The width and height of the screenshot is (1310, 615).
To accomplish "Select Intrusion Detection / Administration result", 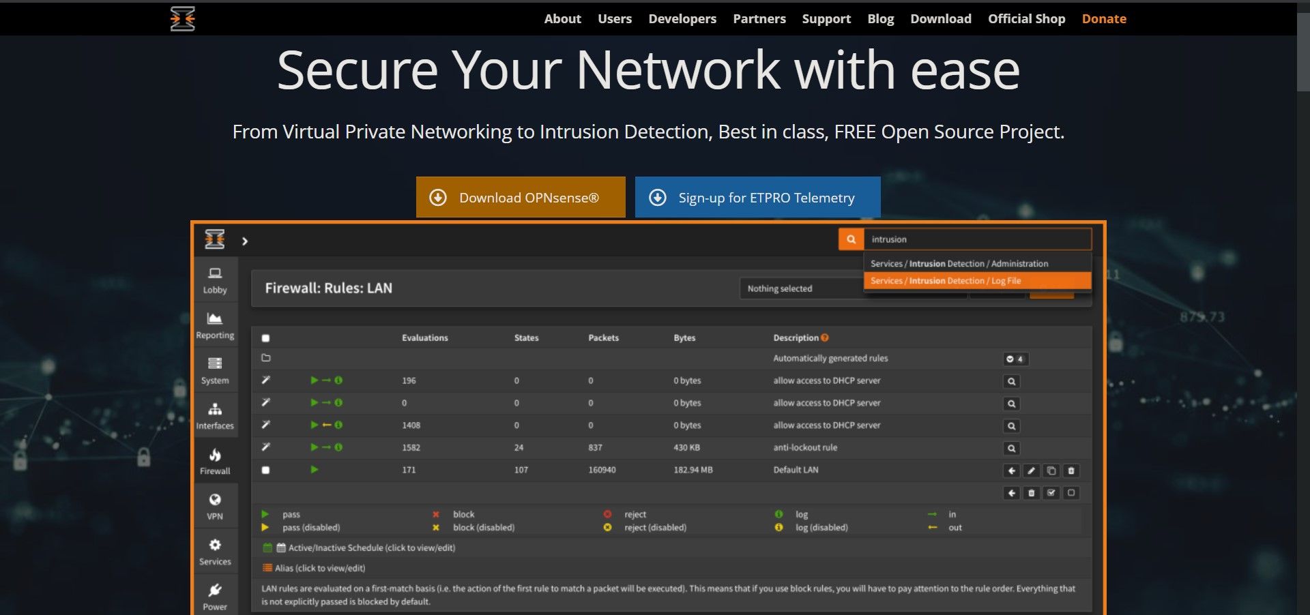I will (x=978, y=263).
